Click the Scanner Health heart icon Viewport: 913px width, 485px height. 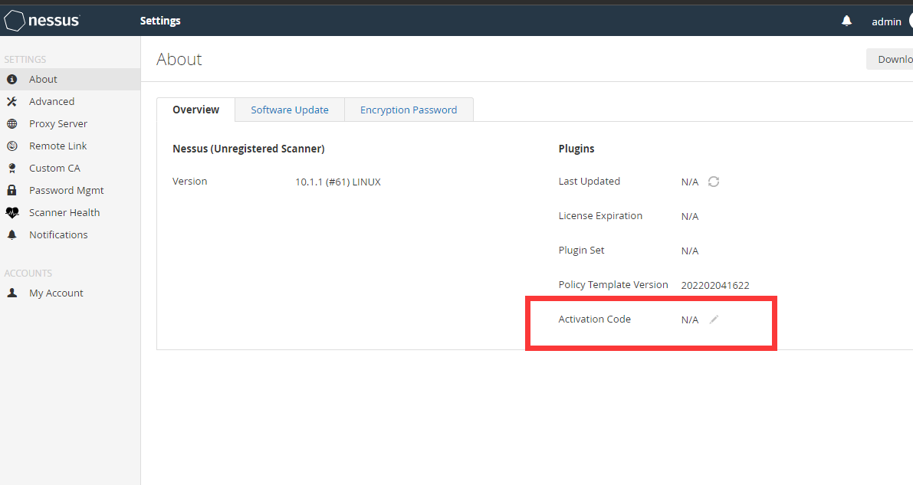click(12, 212)
